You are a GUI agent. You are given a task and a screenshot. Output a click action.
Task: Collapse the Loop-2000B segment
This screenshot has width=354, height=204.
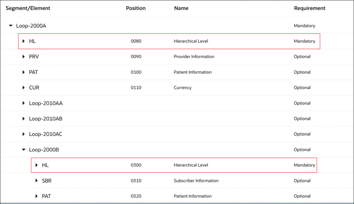(x=23, y=150)
